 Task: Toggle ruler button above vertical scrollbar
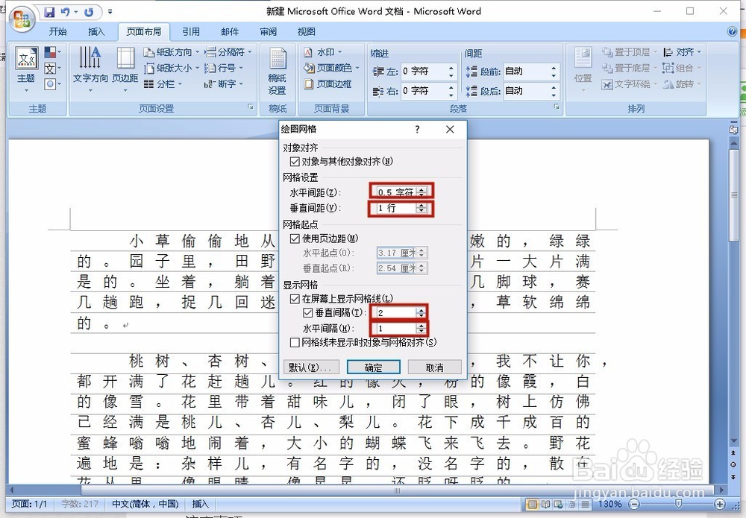pyautogui.click(x=733, y=130)
